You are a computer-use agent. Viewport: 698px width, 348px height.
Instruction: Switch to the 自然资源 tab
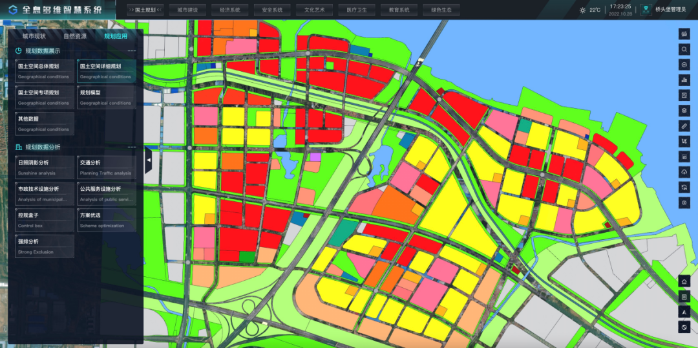click(x=75, y=36)
